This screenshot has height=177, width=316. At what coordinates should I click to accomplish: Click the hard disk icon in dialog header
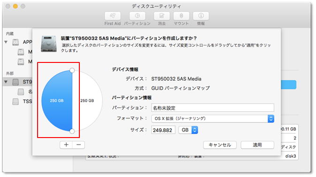coord(48,44)
